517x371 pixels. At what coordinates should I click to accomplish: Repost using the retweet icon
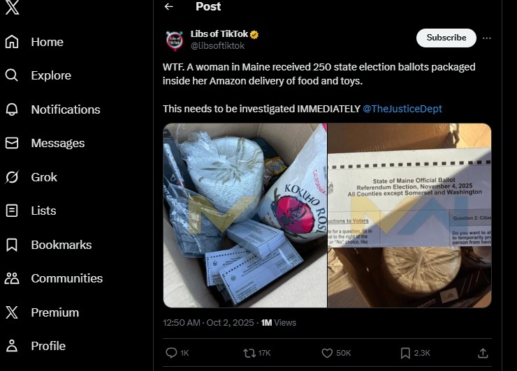pos(249,353)
